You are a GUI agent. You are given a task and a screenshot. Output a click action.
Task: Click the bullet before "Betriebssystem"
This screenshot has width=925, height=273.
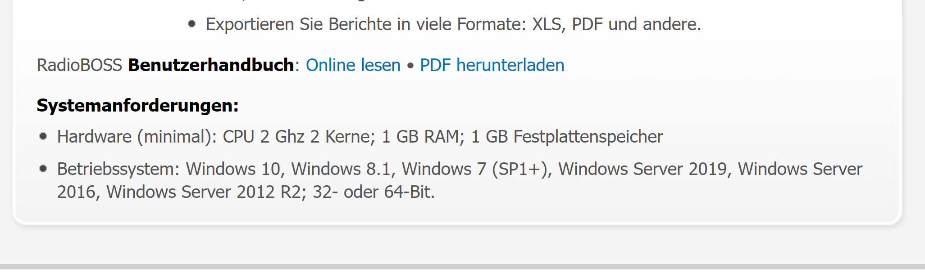pyautogui.click(x=43, y=169)
